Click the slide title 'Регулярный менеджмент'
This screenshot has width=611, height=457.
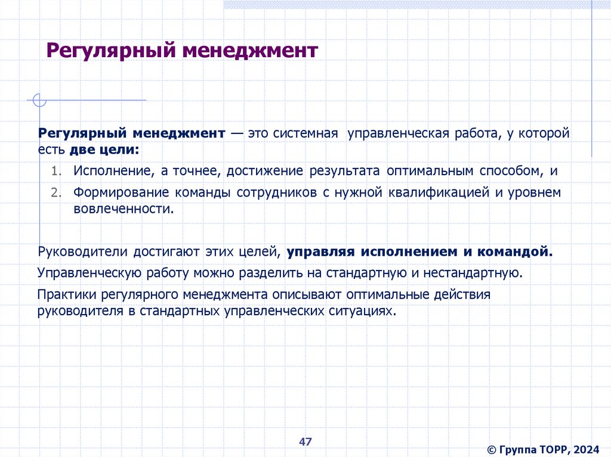182,51
